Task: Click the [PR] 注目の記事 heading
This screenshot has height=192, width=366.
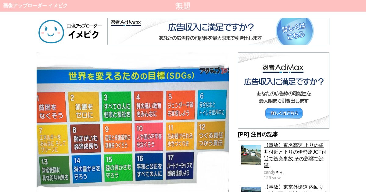Action: click(x=258, y=134)
